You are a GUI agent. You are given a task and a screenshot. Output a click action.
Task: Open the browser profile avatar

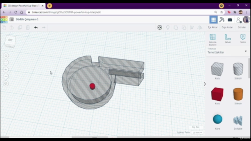pos(240,12)
